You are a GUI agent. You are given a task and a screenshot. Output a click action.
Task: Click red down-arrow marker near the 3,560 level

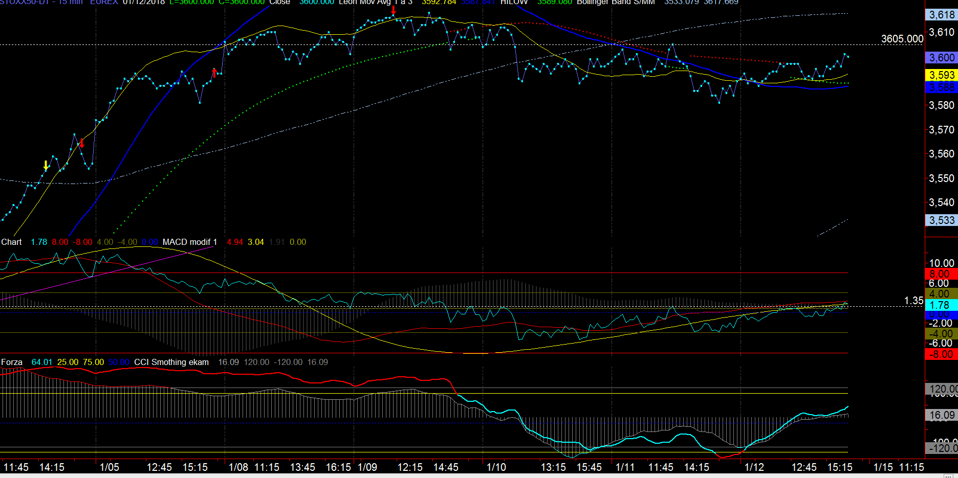(81, 143)
